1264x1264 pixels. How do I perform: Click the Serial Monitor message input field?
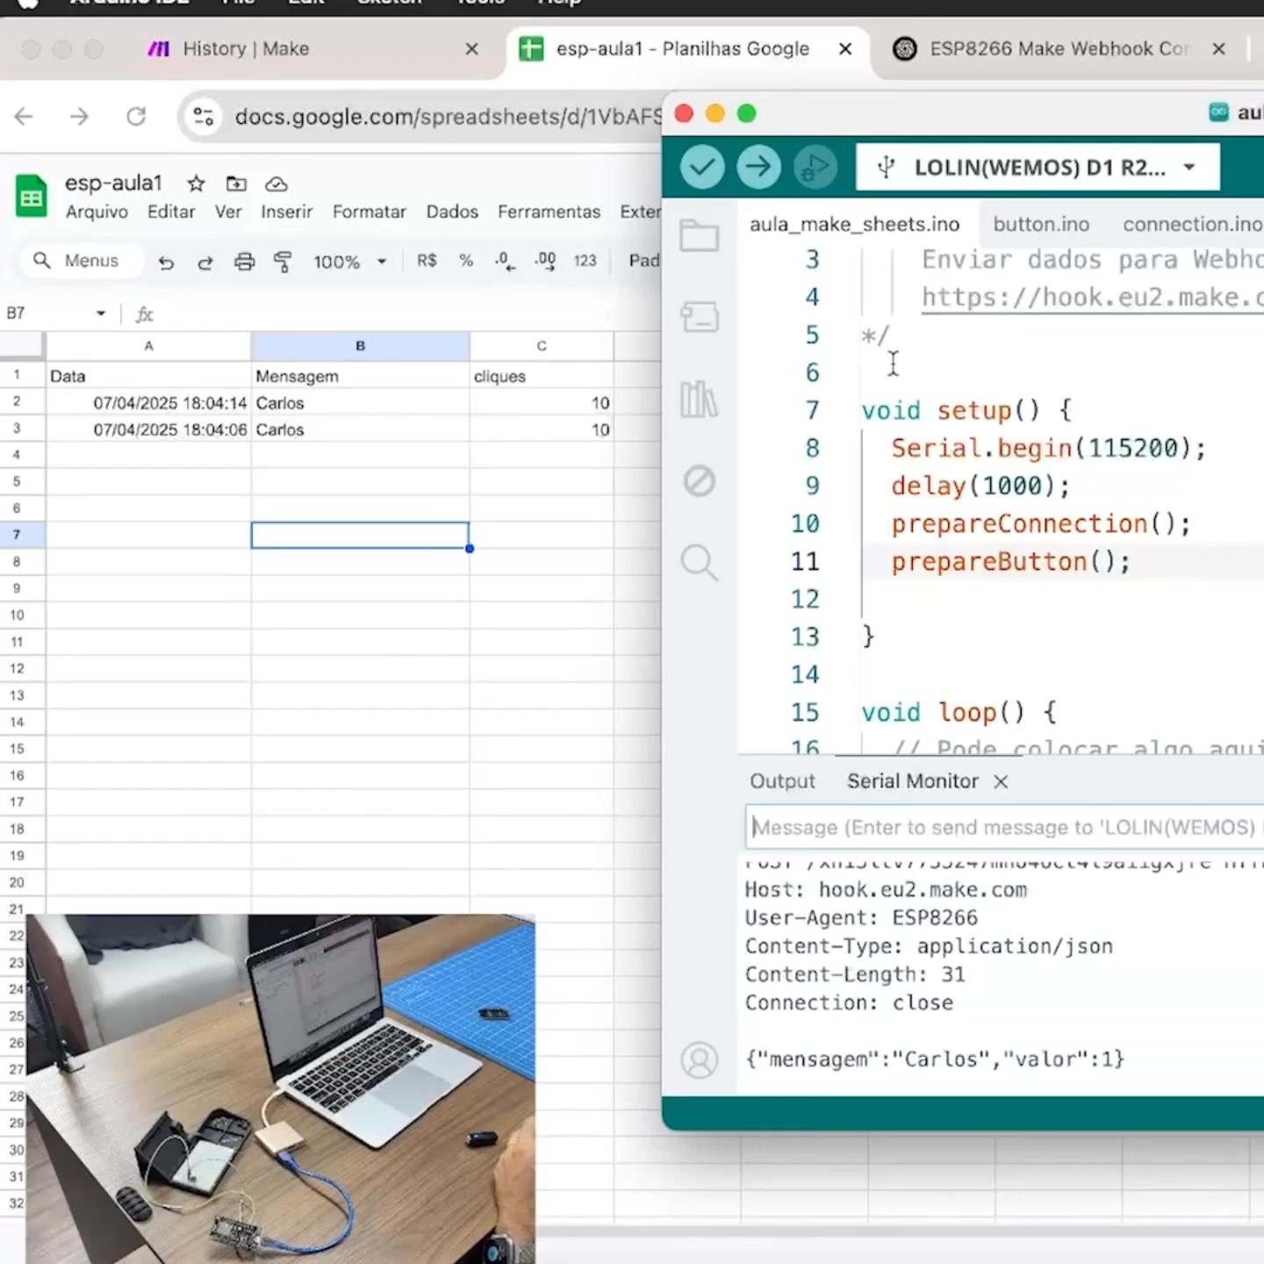1004,828
